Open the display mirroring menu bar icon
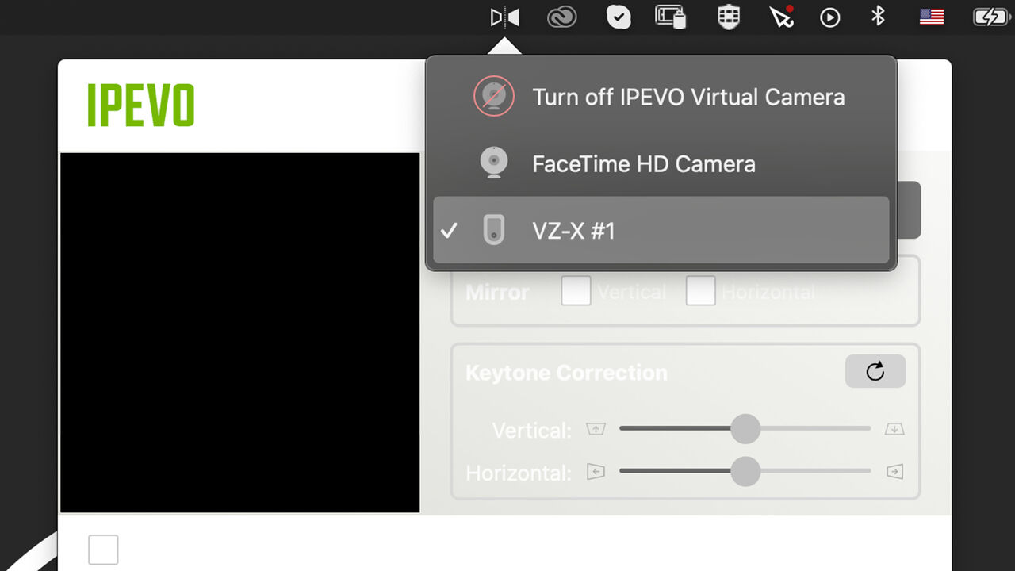 [671, 17]
